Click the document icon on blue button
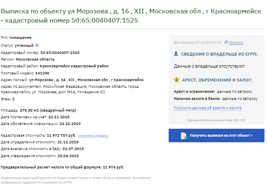Image resolution: width=267 pixels, height=186 pixels. 184,136
